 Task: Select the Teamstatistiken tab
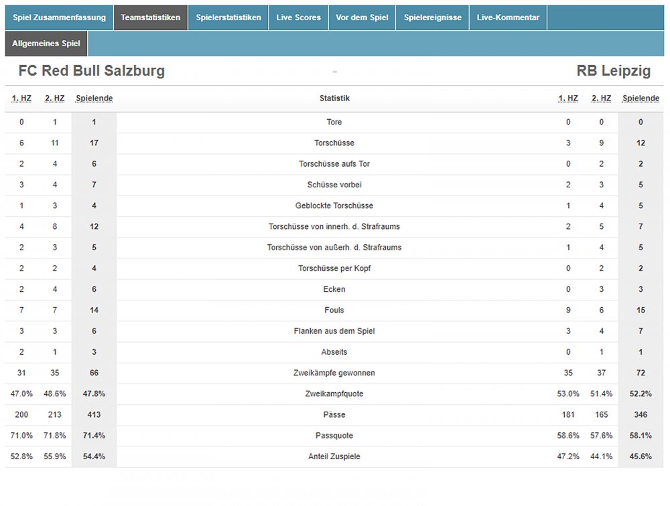click(150, 17)
